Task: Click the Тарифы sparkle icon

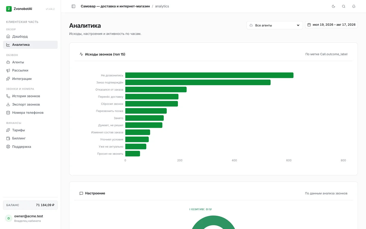Action: coord(8,130)
